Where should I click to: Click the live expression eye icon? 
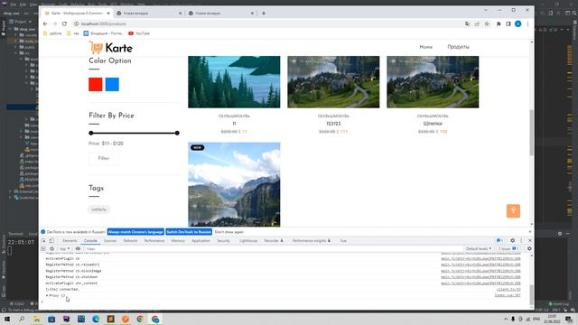78,249
